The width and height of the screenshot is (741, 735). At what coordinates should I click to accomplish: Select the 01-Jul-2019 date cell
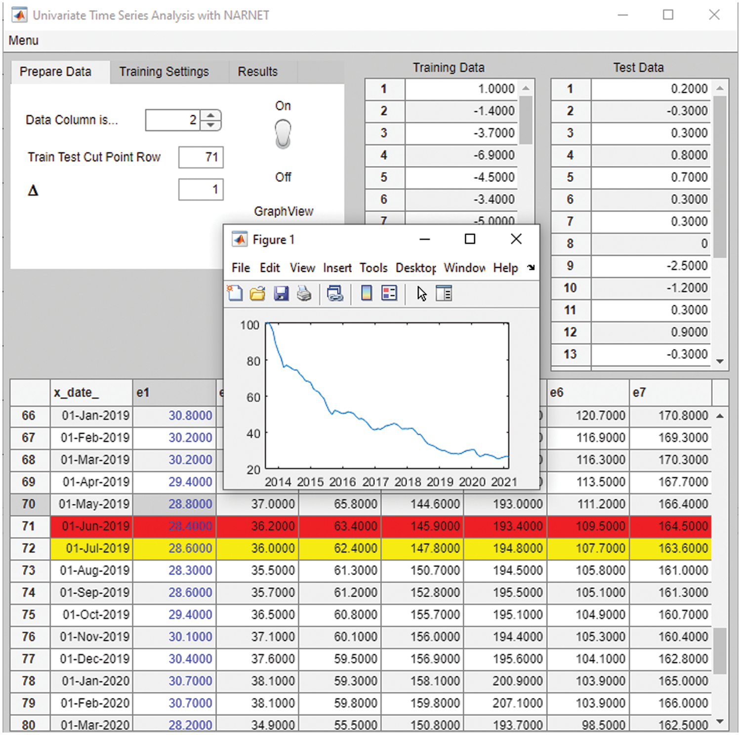(x=92, y=549)
